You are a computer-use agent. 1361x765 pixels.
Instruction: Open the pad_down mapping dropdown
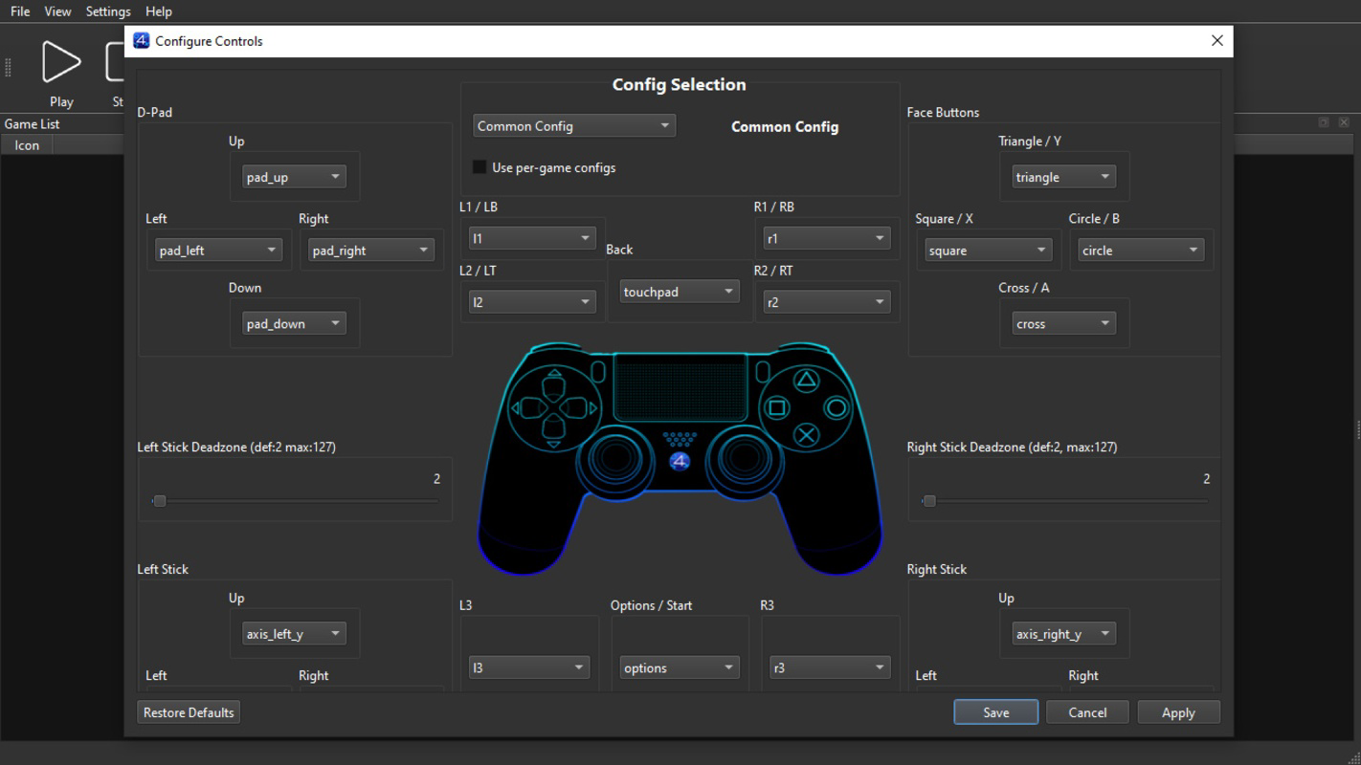294,323
